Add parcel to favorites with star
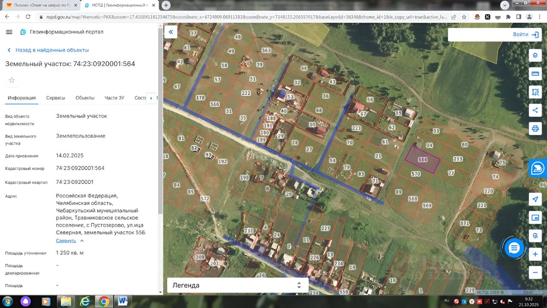Image resolution: width=547 pixels, height=308 pixels. point(12,80)
